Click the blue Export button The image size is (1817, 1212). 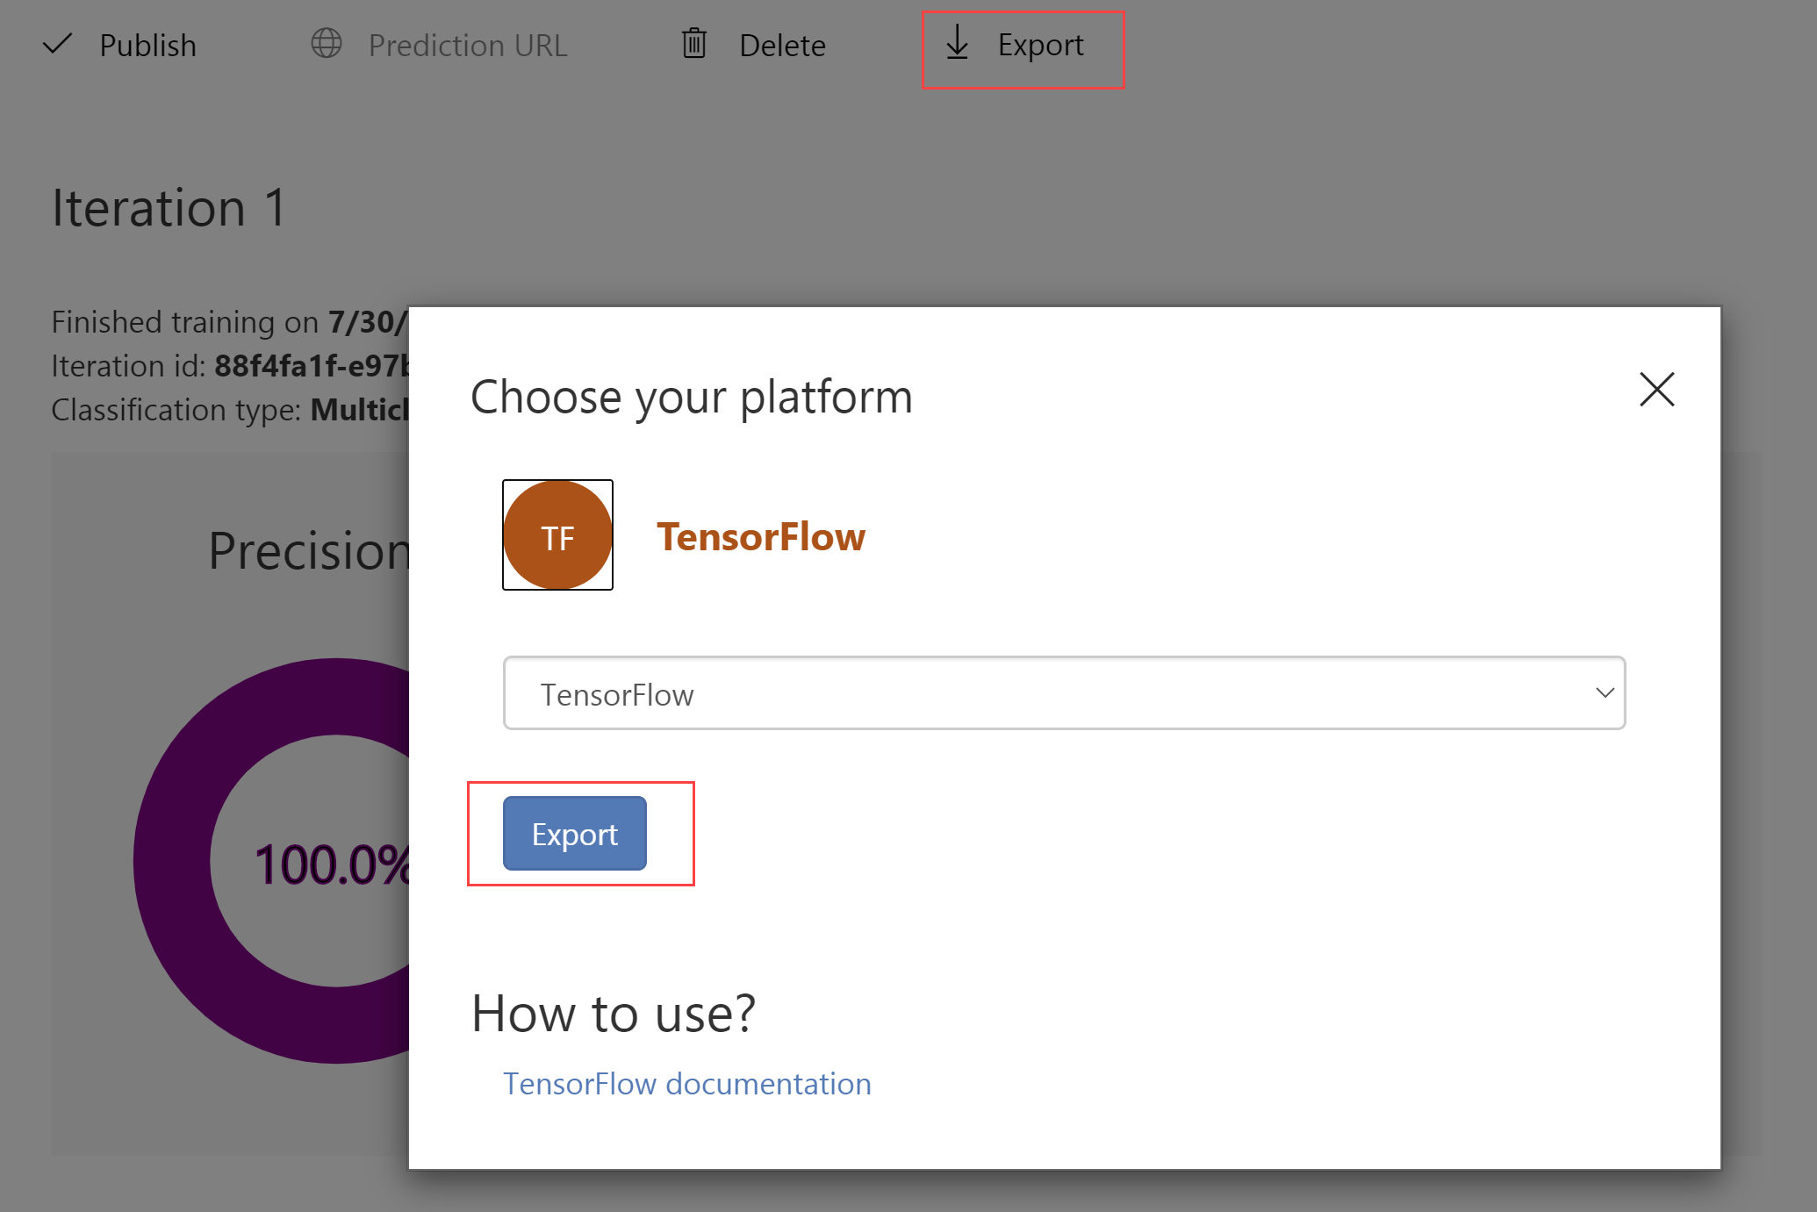coord(575,834)
